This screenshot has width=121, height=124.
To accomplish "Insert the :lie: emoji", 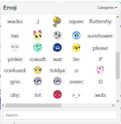I will click(76, 59).
